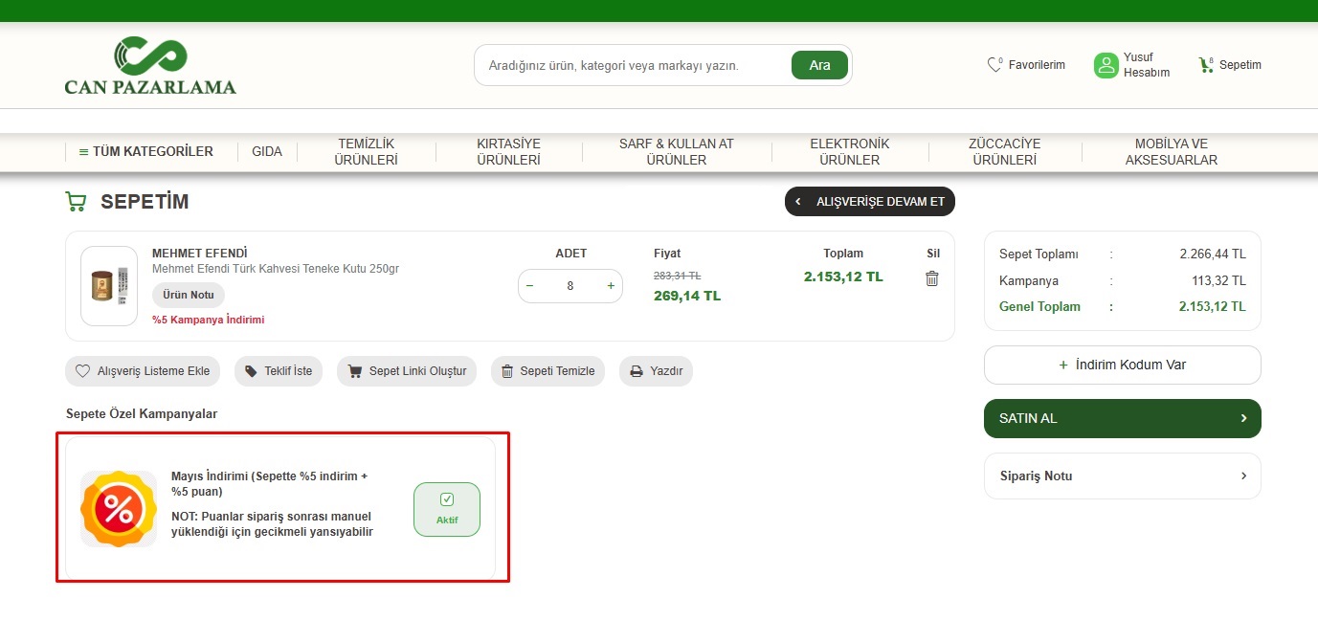Click the struck-through 283,31 TL price
This screenshot has height=642, width=1318.
[x=677, y=275]
